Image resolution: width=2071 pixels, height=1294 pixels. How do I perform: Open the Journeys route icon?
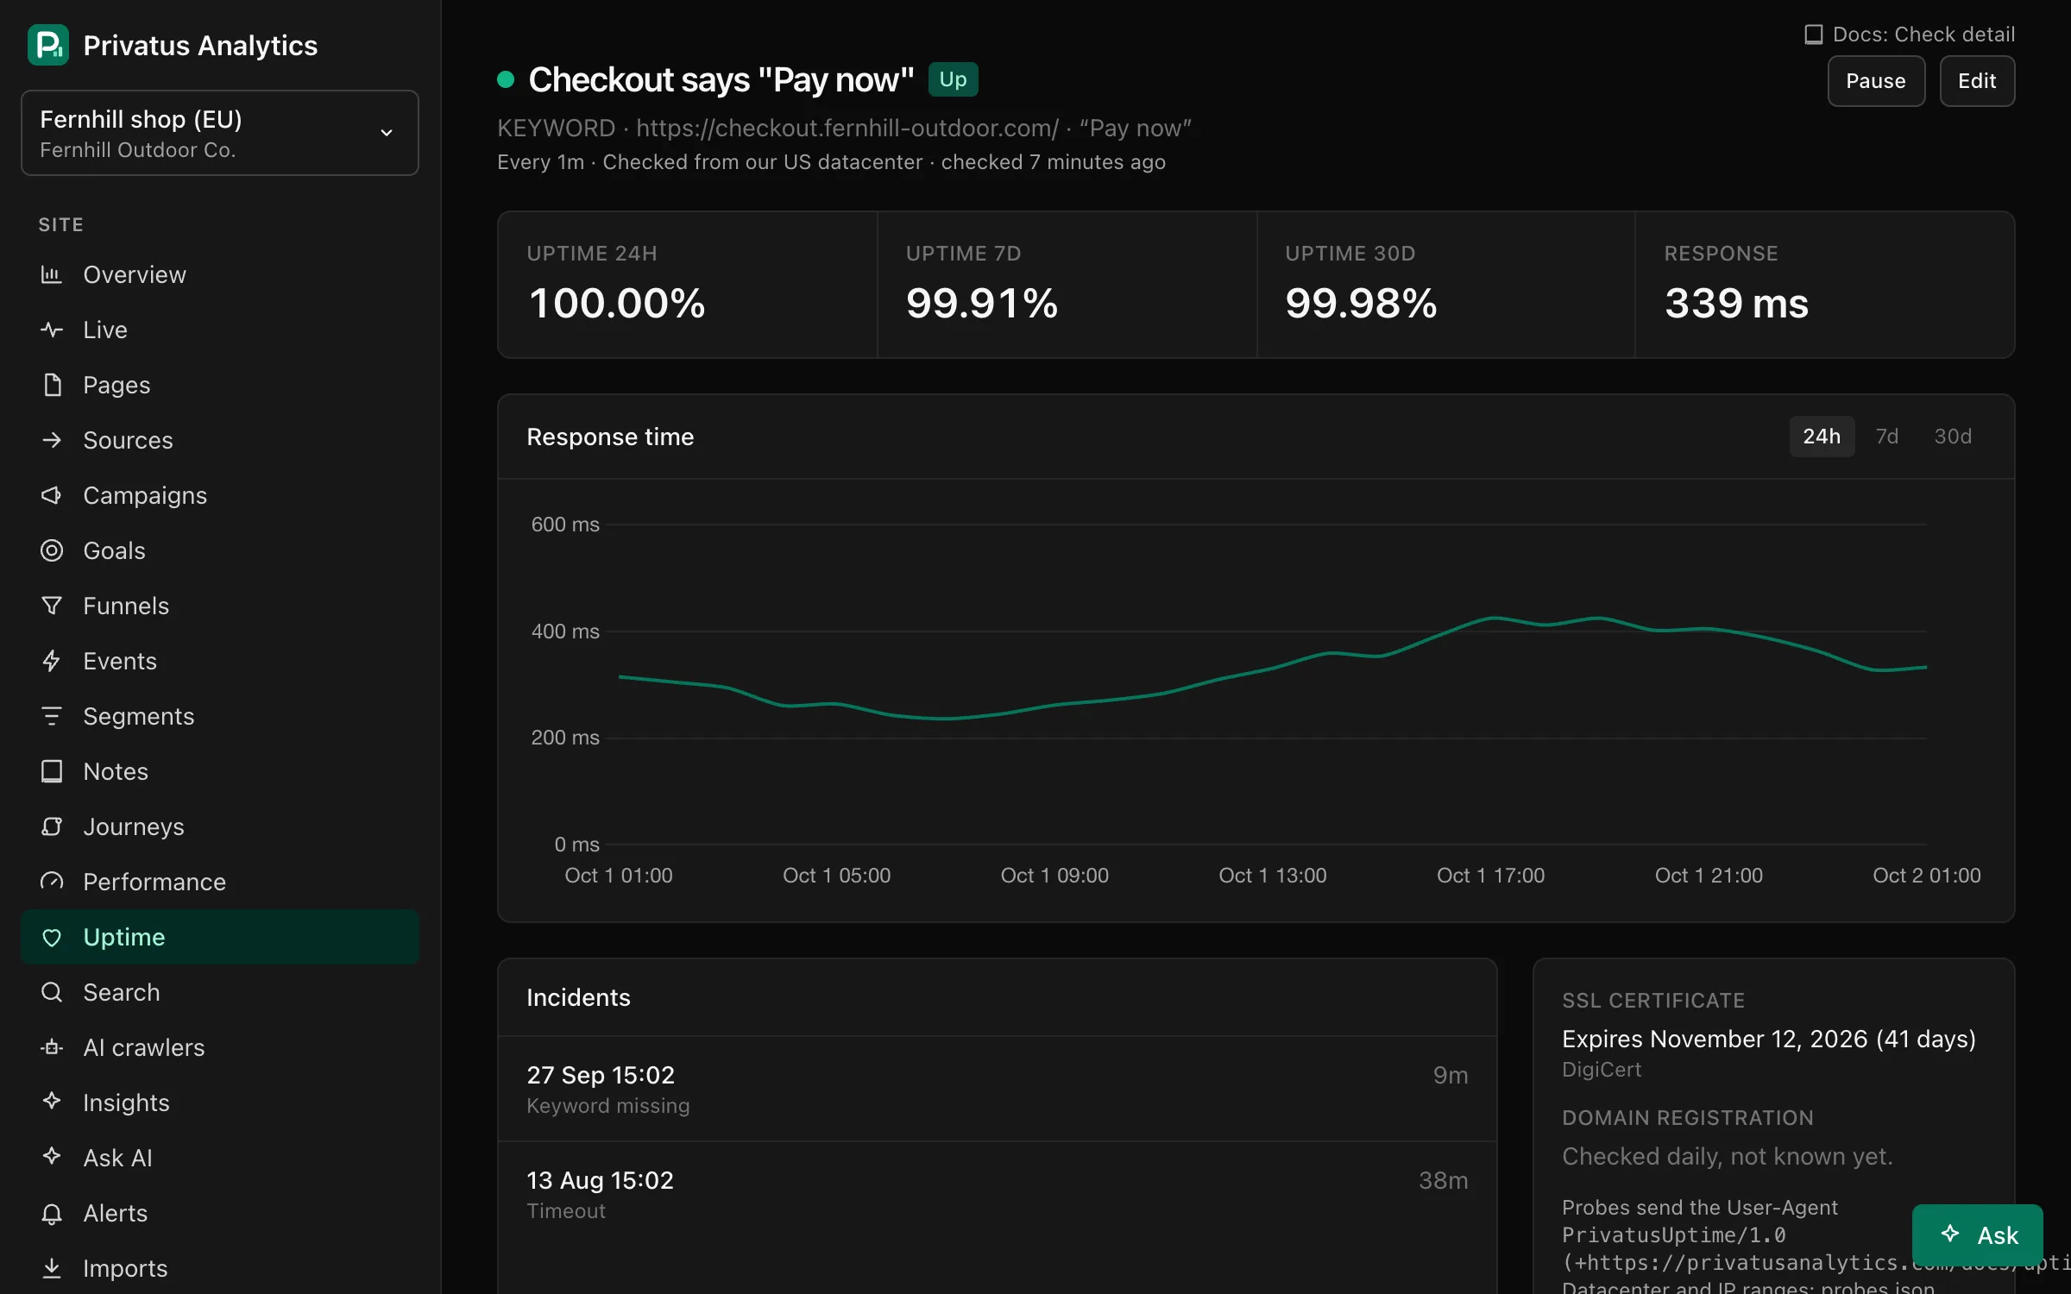point(52,826)
